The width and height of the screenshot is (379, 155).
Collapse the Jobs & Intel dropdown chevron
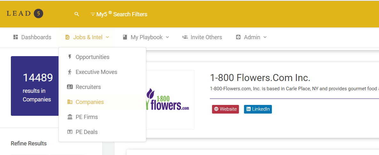[107, 37]
